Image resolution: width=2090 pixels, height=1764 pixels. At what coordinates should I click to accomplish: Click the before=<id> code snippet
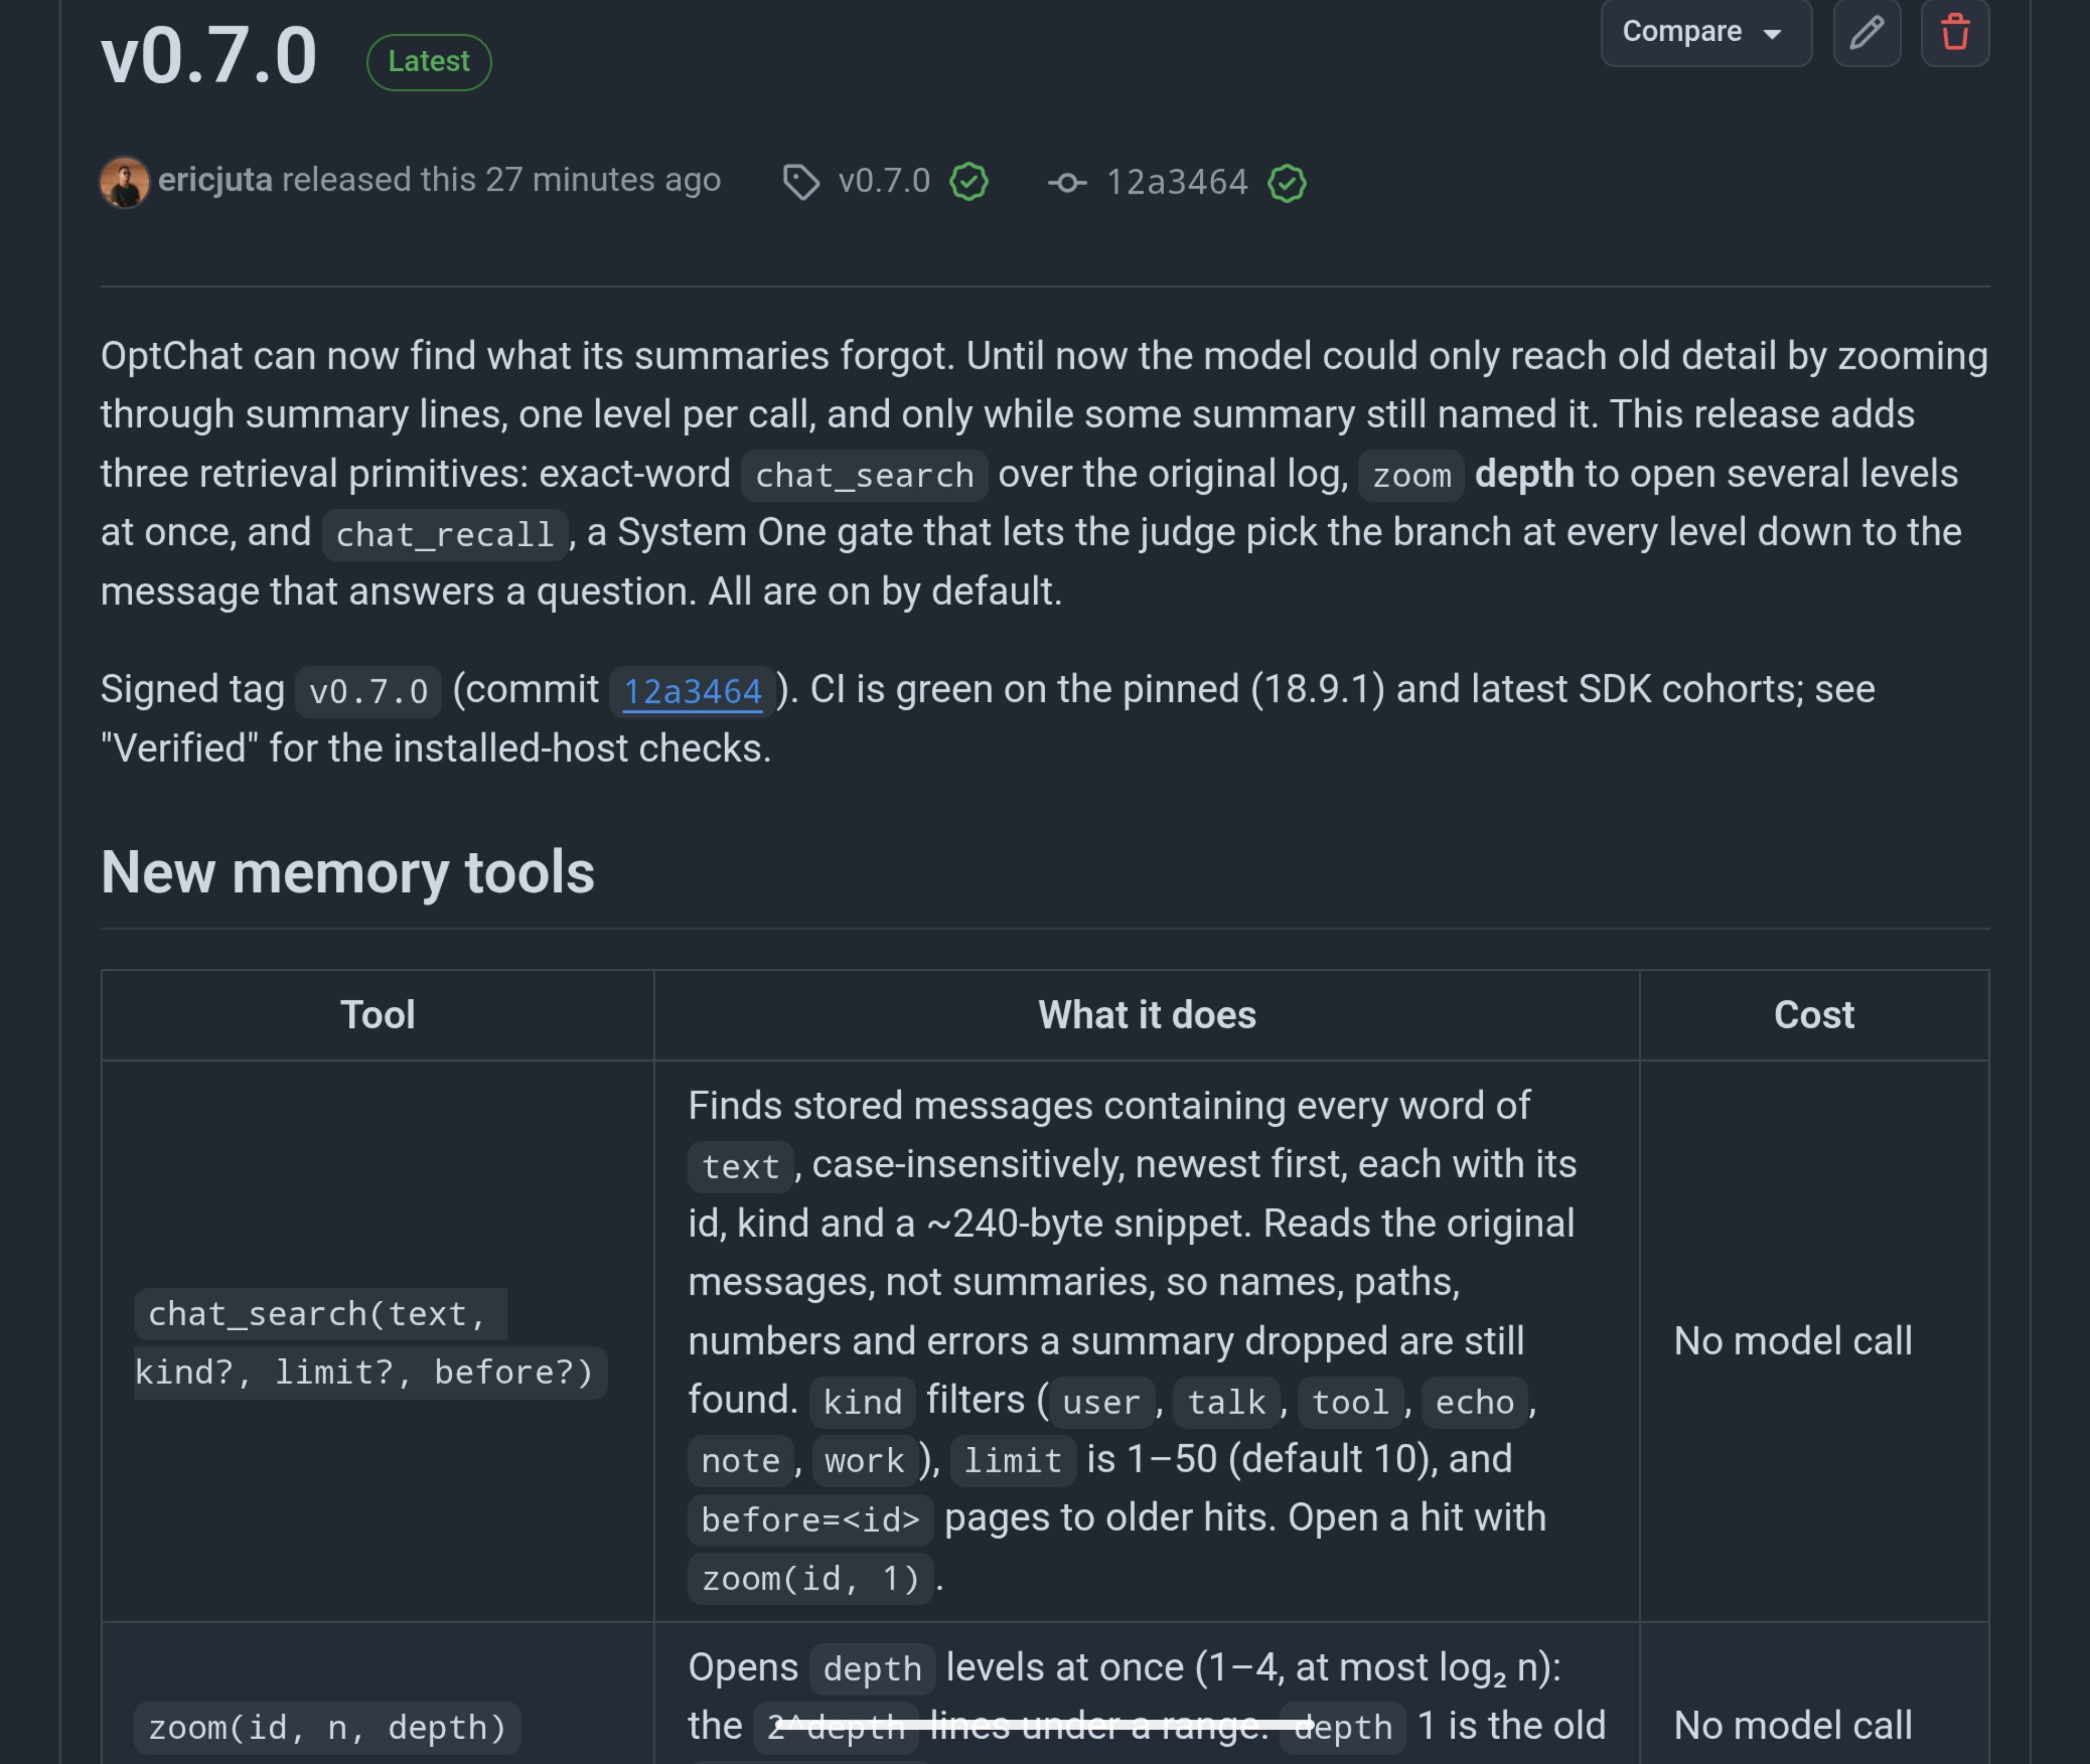click(810, 1520)
